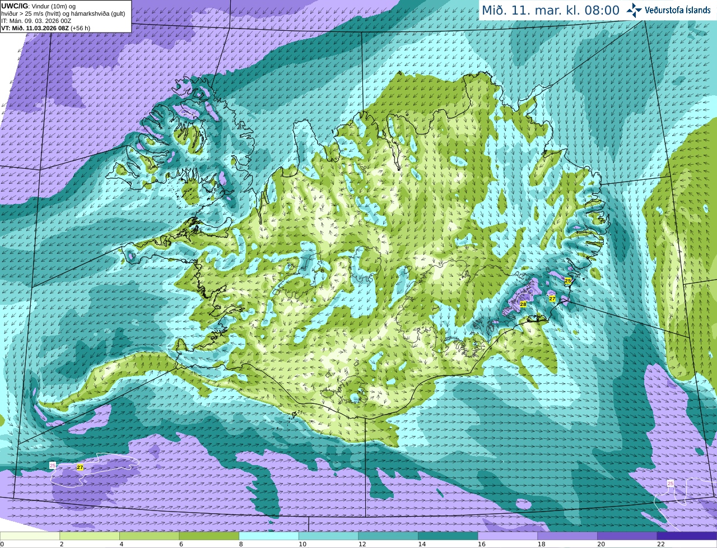Pick the 18–20 m/s medium purple swatch
The height and width of the screenshot is (548, 717).
tap(567, 536)
